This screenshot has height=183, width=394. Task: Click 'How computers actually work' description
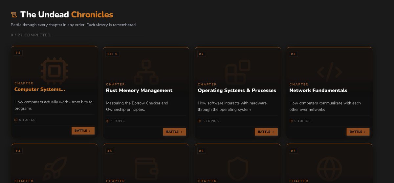coord(54,105)
